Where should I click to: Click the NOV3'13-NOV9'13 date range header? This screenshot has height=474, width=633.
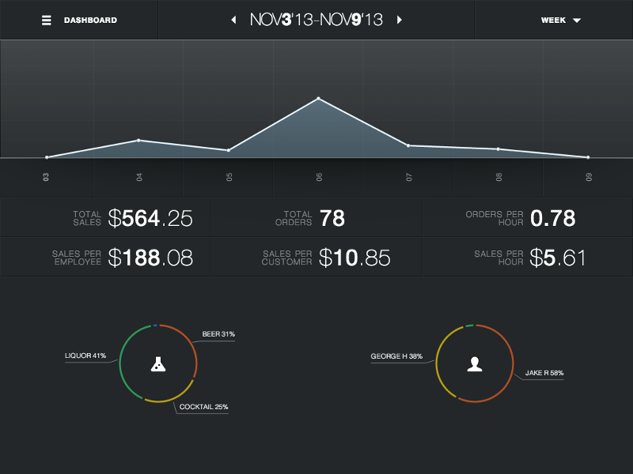point(316,20)
